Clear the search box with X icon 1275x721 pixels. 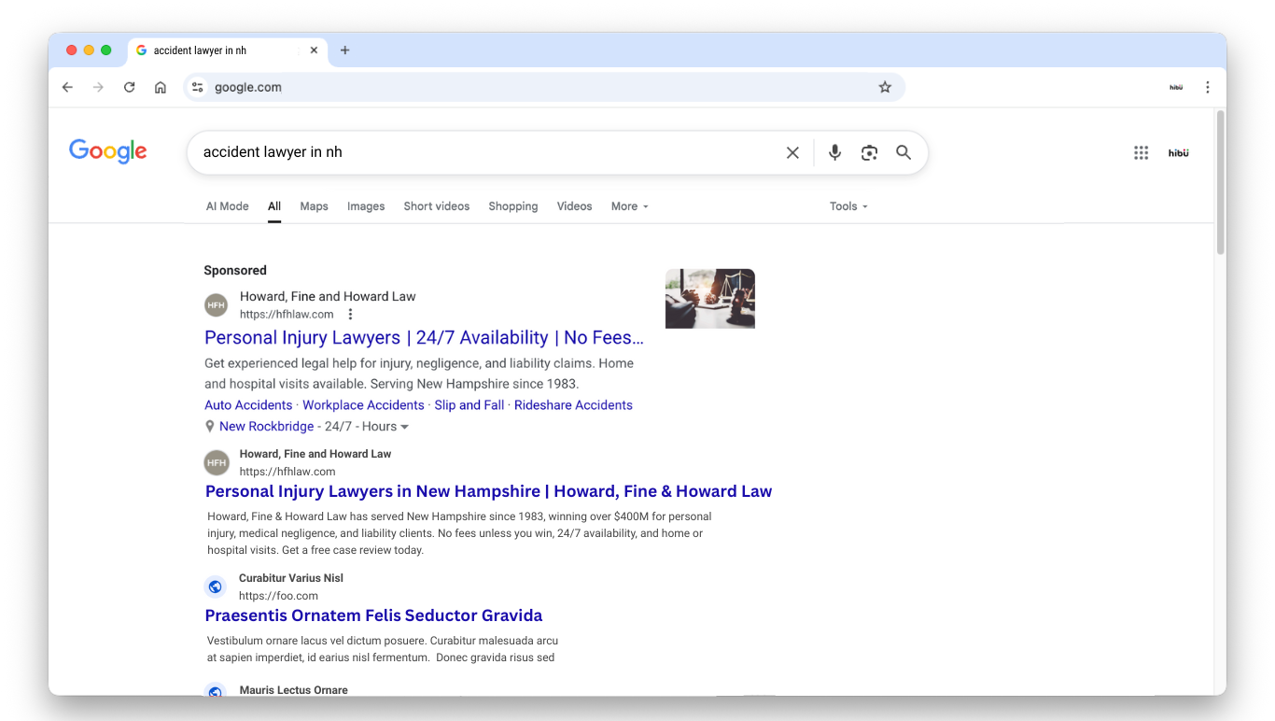[x=792, y=152]
